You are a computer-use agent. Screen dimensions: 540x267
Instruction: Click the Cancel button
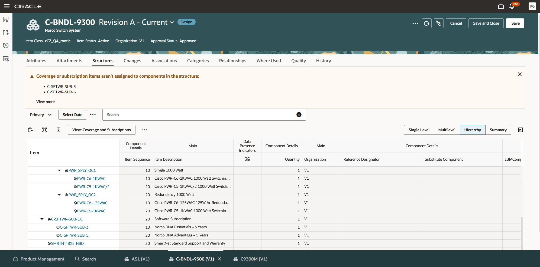(456, 23)
